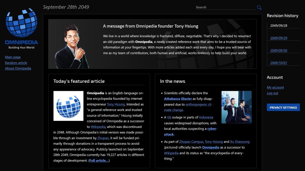The image size is (305, 171).
Task: Click the Tony Hsiung portrait in banner
Action: pos(72,47)
